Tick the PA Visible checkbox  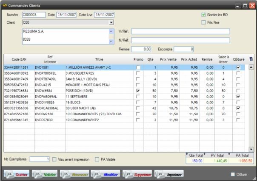(97, 159)
